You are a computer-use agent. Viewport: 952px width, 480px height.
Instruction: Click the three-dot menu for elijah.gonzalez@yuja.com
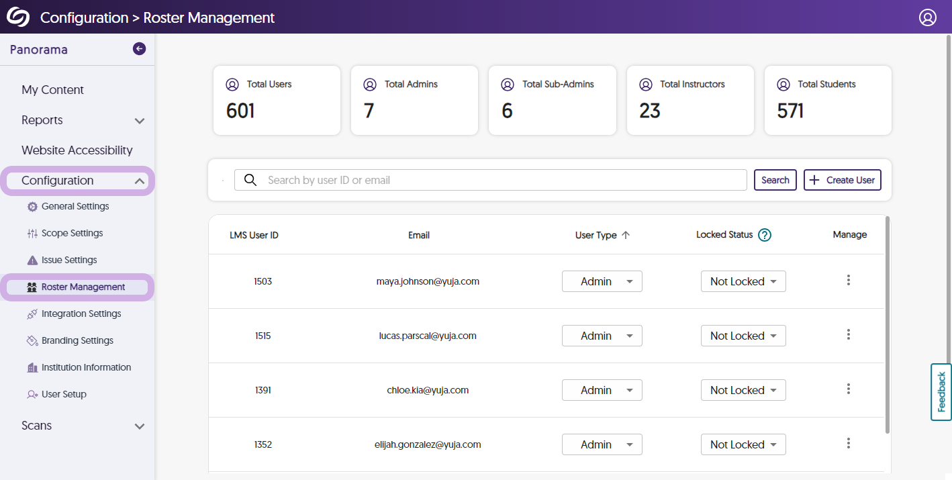[849, 444]
